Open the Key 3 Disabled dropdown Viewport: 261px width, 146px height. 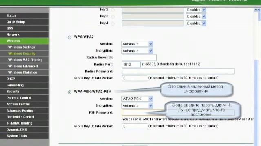coord(196,17)
